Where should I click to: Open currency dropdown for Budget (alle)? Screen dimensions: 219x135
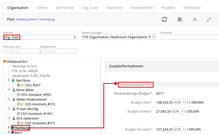(180, 102)
